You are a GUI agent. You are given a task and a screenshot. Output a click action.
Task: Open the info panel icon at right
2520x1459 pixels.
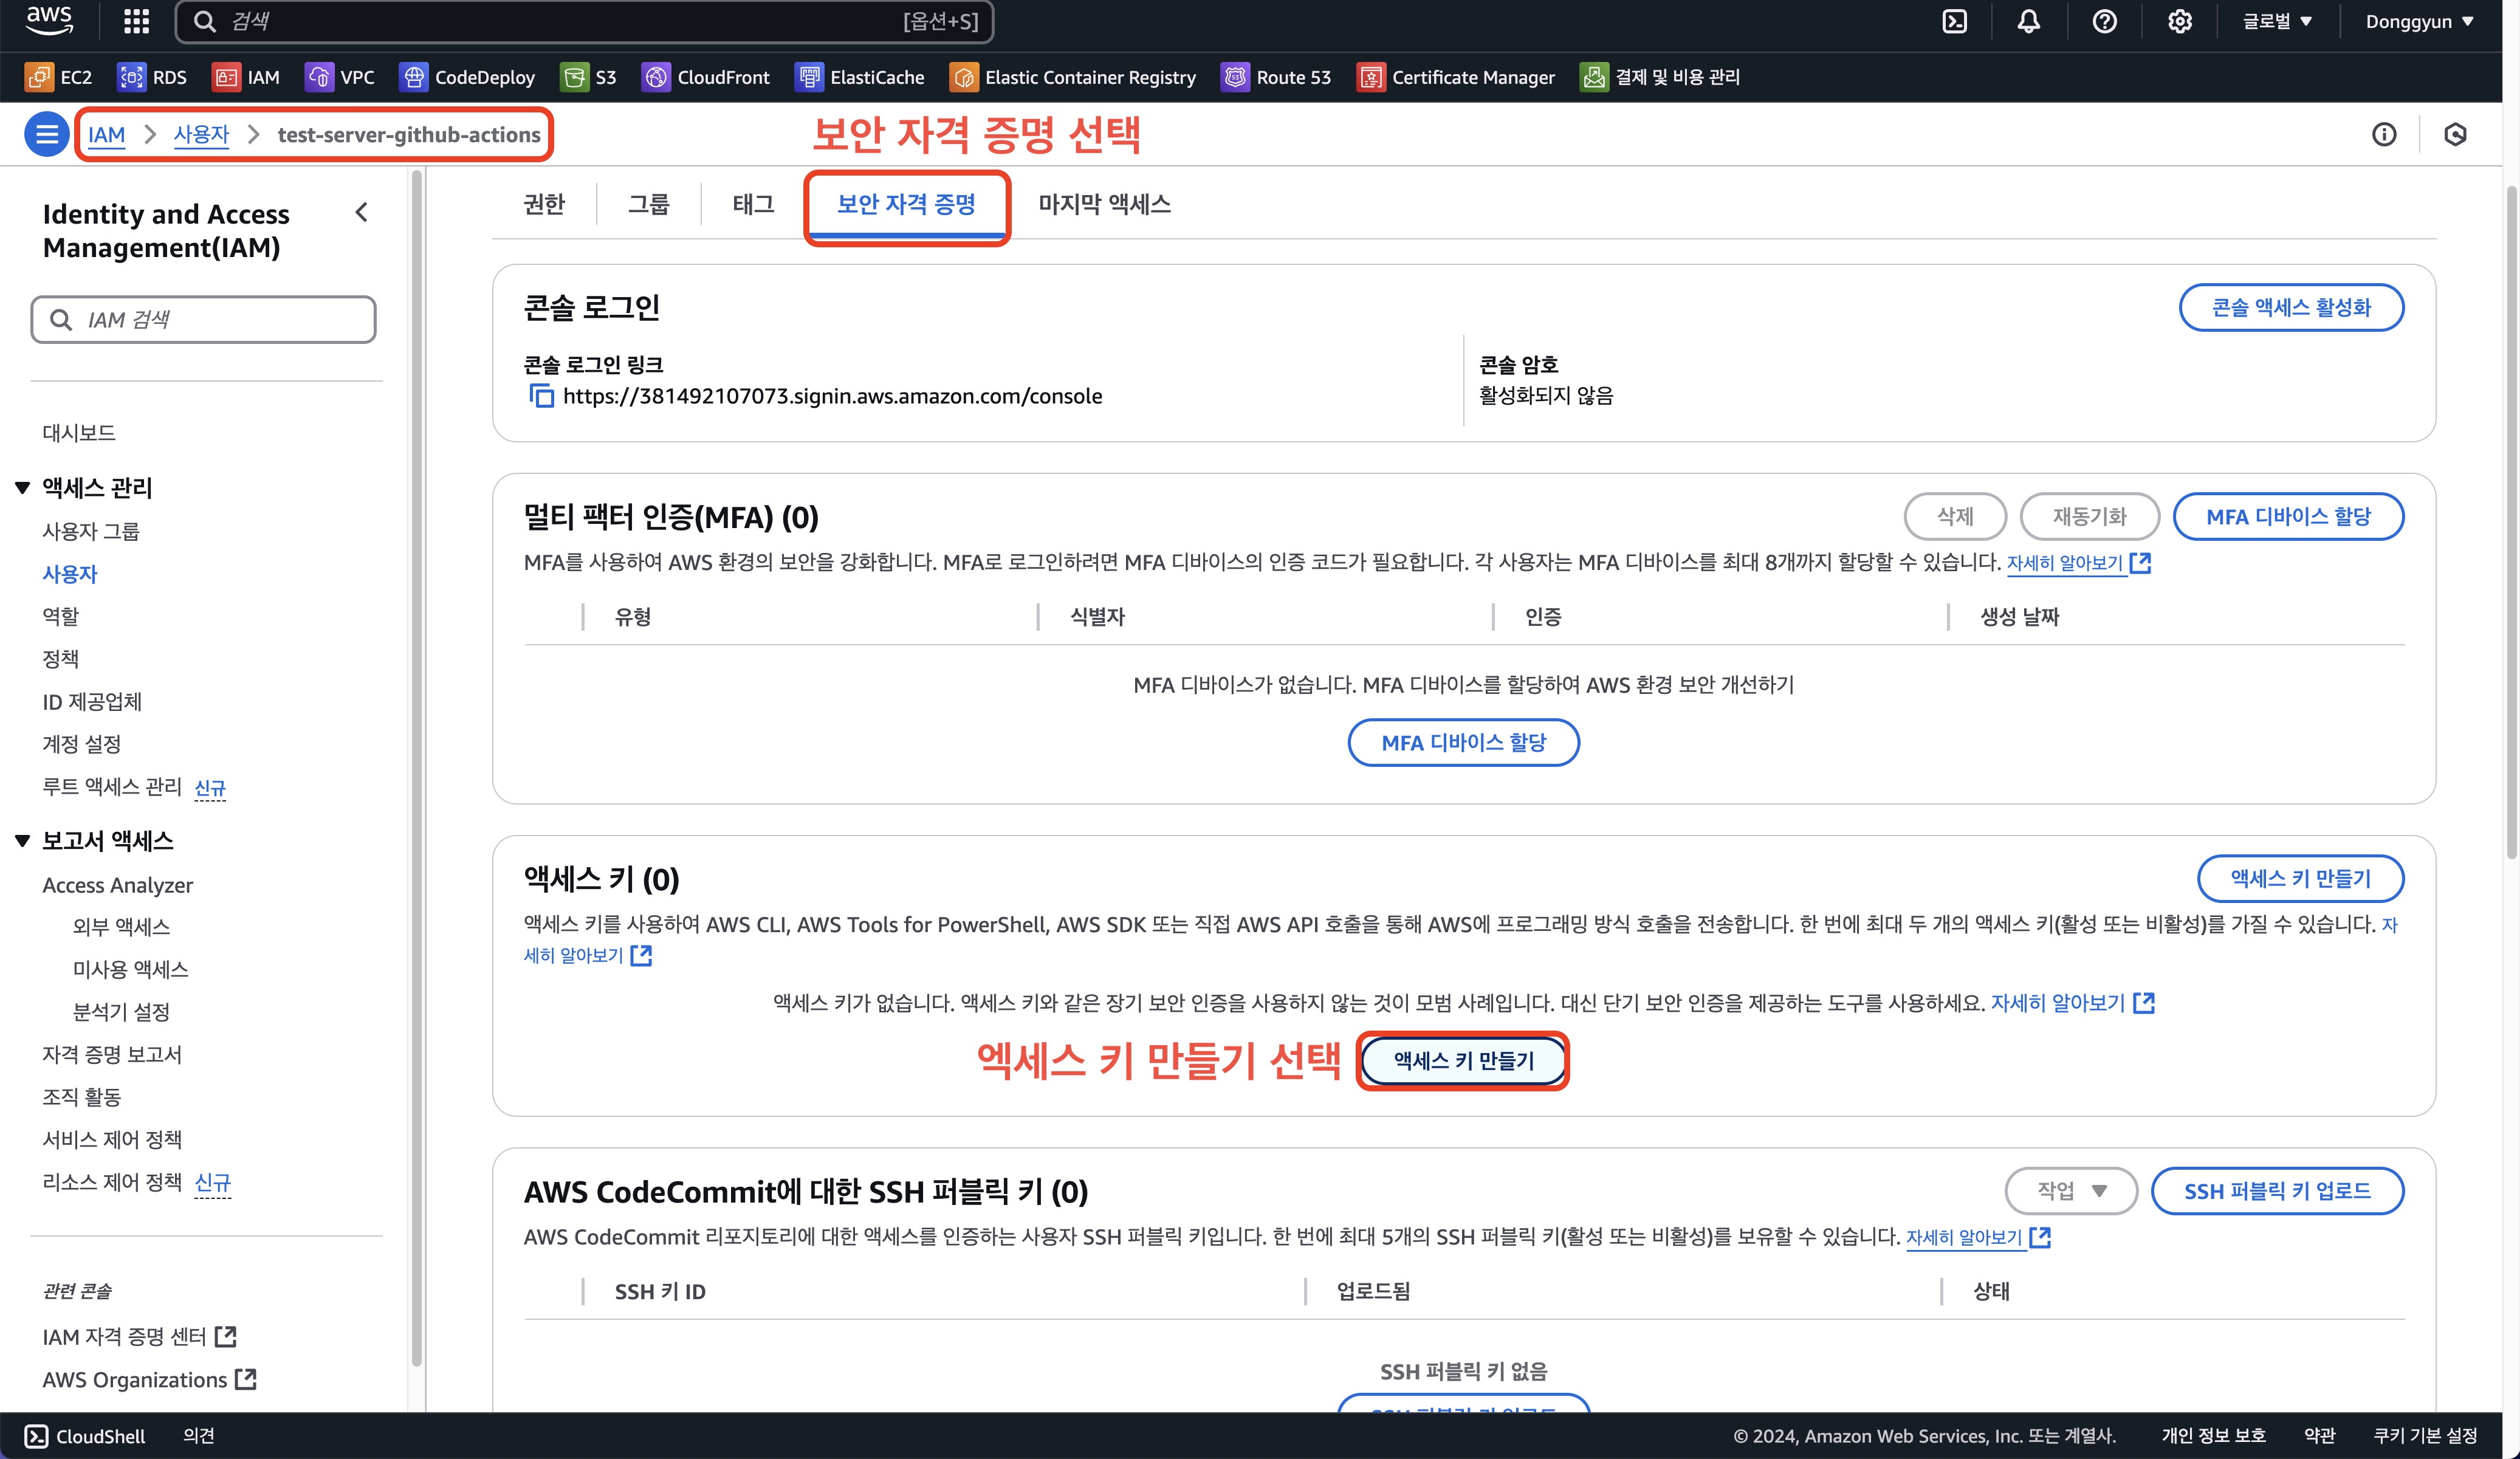2384,134
